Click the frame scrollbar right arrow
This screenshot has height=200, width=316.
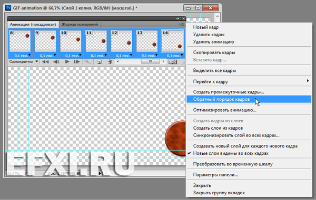point(163,61)
